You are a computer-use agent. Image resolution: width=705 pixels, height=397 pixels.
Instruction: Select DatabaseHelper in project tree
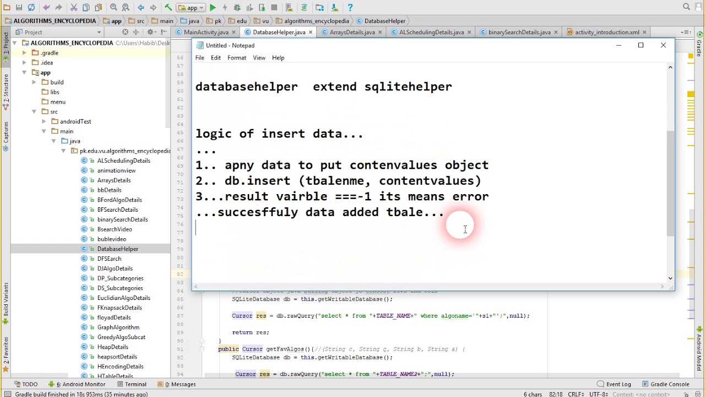pos(117,249)
